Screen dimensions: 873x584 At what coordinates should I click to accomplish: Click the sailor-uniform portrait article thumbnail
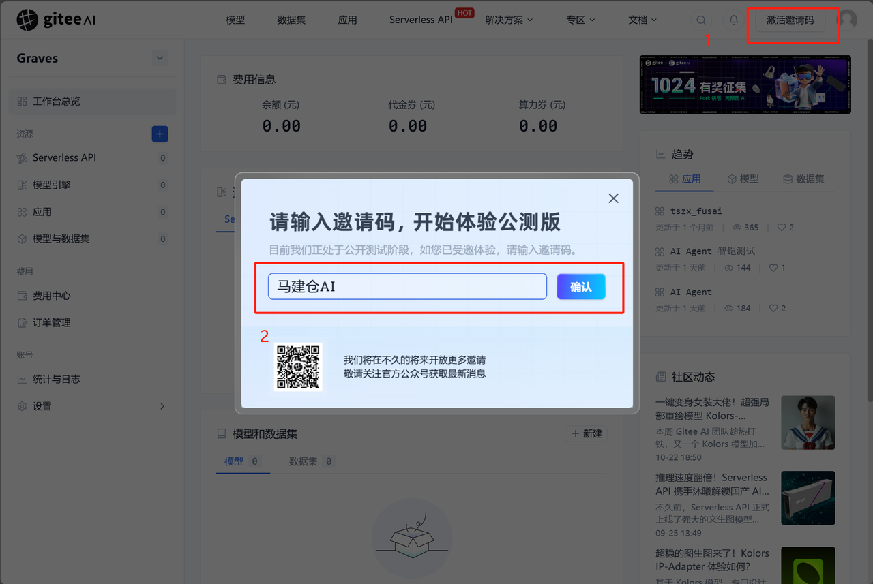(x=808, y=422)
